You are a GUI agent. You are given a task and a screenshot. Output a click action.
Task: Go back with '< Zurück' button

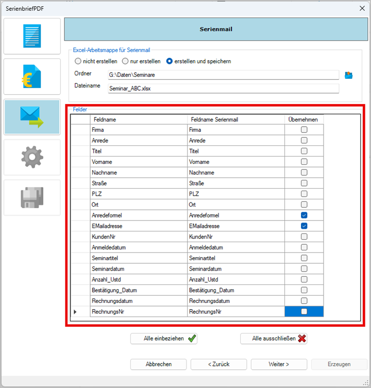[x=218, y=364]
